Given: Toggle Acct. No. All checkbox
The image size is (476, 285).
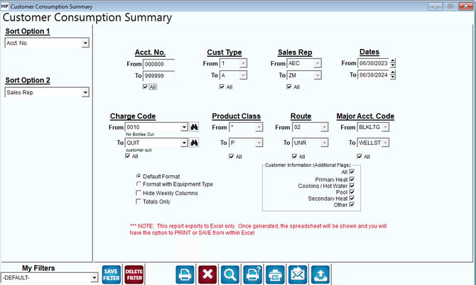Looking at the screenshot, I should coord(145,87).
